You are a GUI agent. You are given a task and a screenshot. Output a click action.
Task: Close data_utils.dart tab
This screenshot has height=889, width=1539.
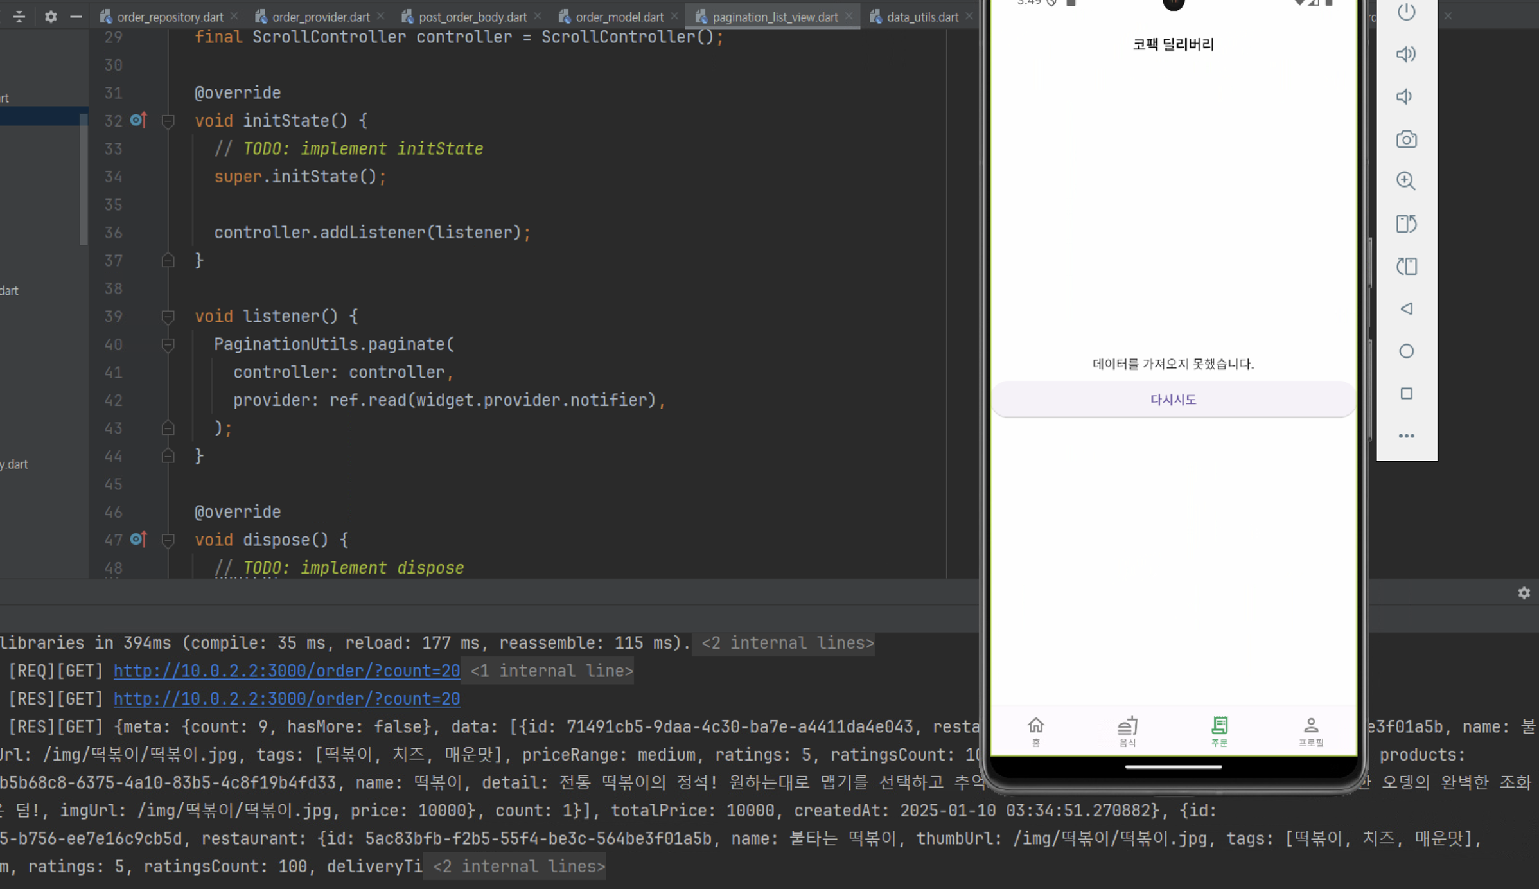(x=969, y=16)
